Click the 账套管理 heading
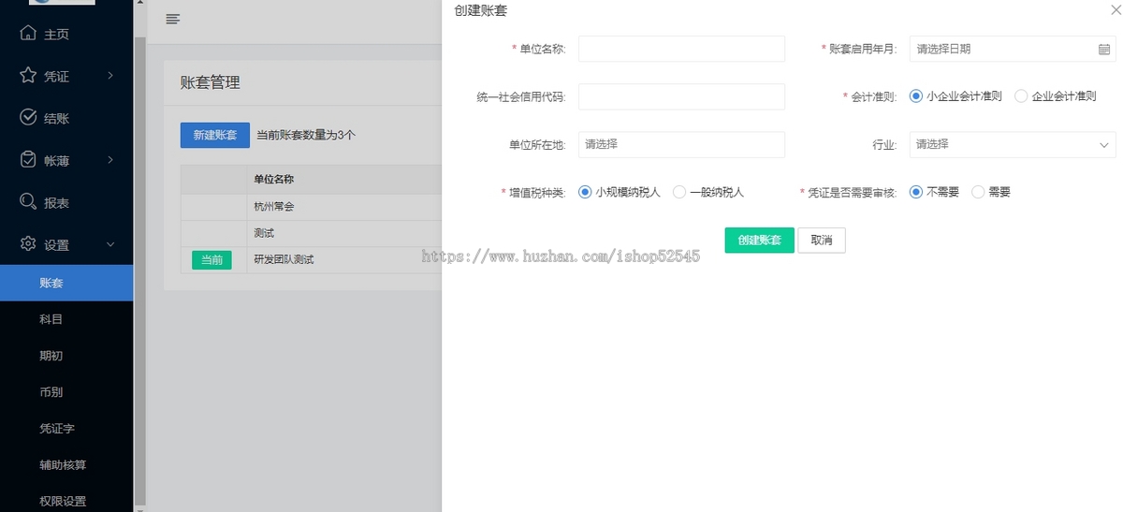The width and height of the screenshot is (1123, 512). tap(210, 82)
